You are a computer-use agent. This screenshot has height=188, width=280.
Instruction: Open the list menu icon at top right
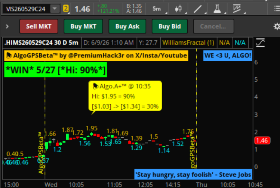pos(277,9)
